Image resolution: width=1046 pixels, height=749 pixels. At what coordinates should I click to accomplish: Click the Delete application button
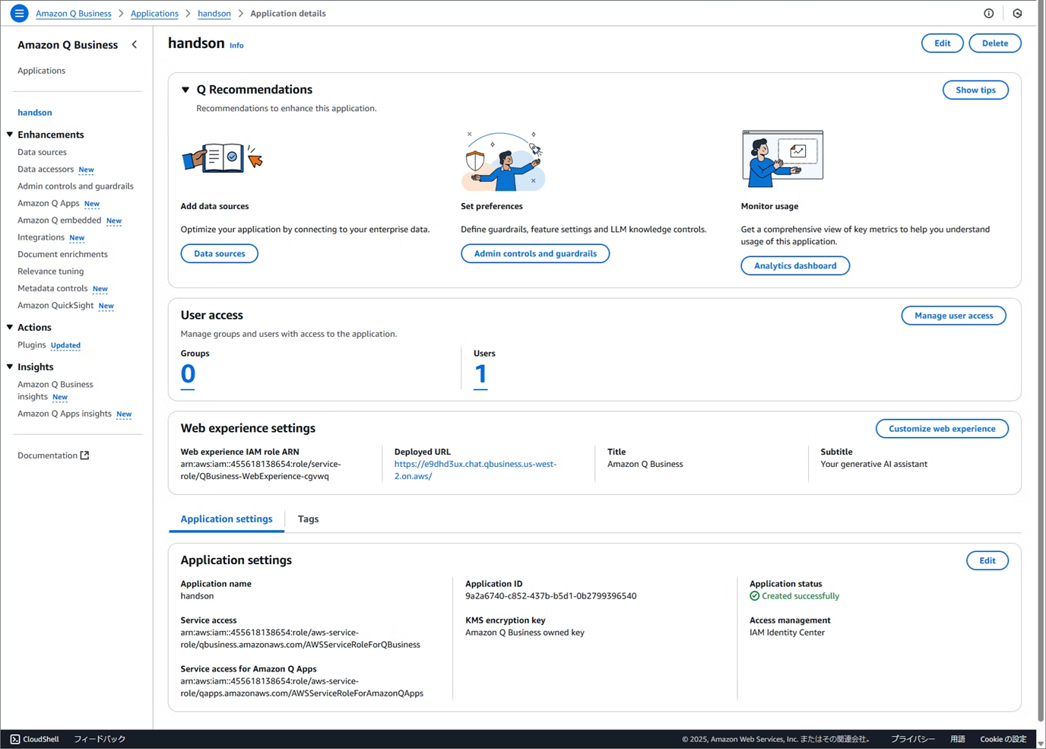pos(995,43)
